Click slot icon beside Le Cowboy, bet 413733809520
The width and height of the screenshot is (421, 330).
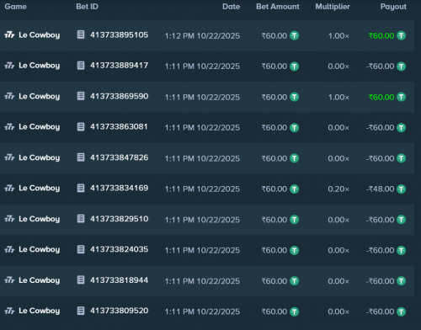[9, 311]
